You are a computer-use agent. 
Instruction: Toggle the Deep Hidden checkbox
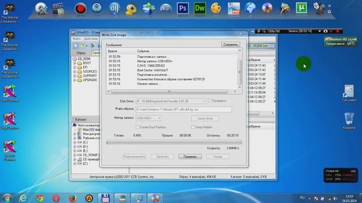(x=193, y=127)
